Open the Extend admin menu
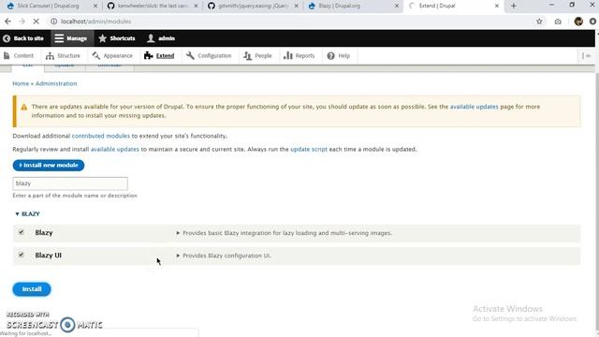This screenshot has width=599, height=337. tap(159, 56)
